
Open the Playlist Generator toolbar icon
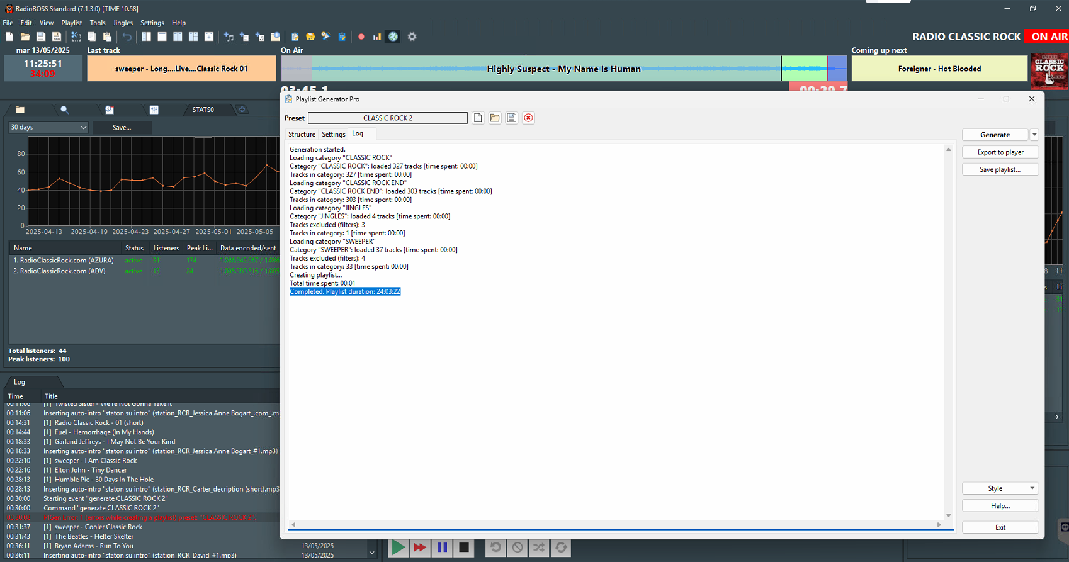click(295, 37)
